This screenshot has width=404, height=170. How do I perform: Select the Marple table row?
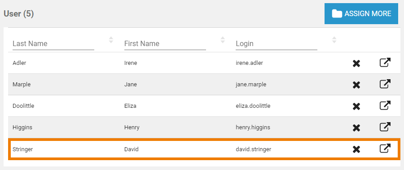(x=204, y=85)
